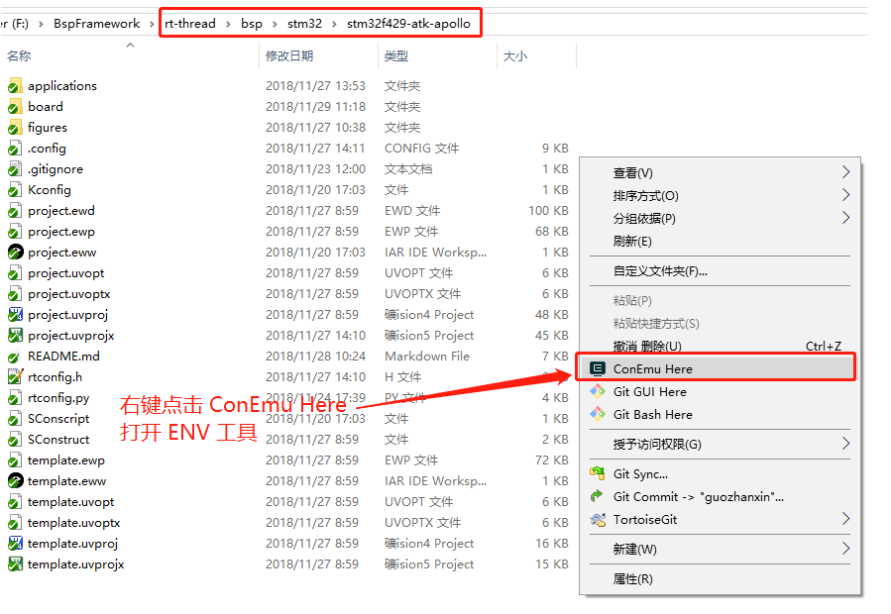Open 属性(R) in the context menu
891x614 pixels.
[x=632, y=578]
